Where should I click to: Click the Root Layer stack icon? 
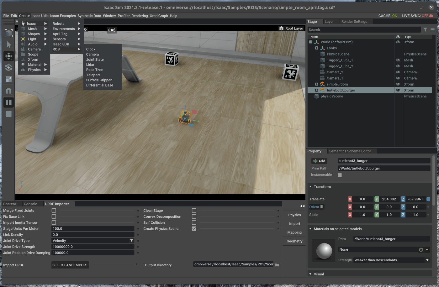click(x=281, y=28)
